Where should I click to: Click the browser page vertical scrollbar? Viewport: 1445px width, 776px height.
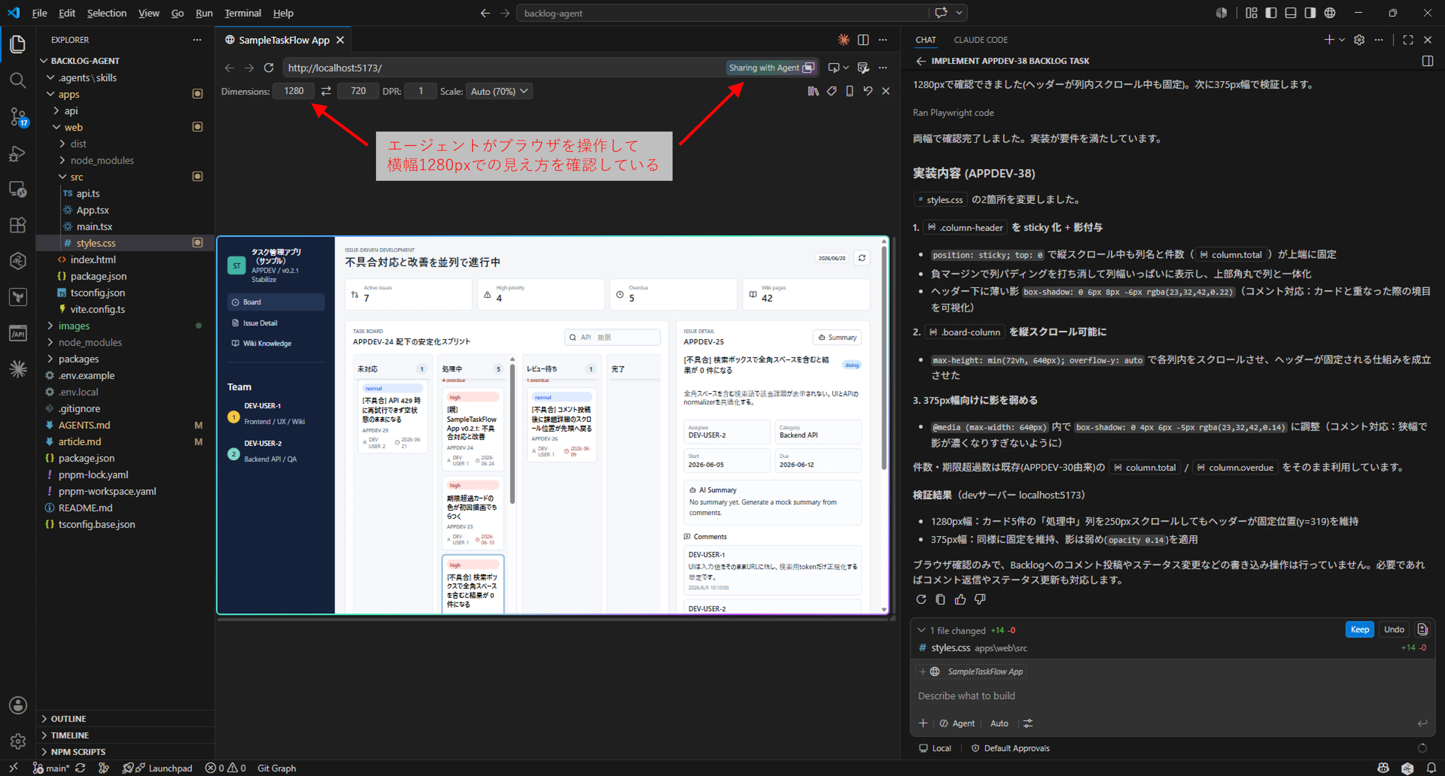point(884,359)
